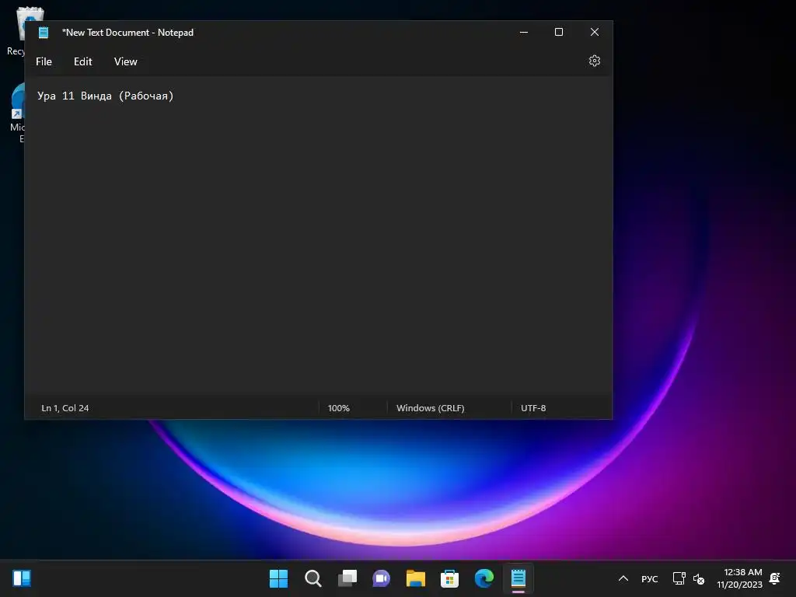Click the muted volume tray icon
Screen dimensions: 796x597
[x=699, y=578]
